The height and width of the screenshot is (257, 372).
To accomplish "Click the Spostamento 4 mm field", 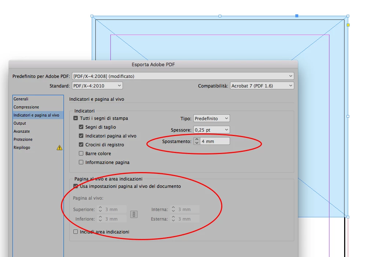I will [x=215, y=141].
